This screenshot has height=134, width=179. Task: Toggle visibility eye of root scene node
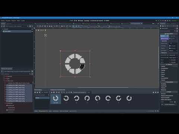pyautogui.click(x=32, y=29)
